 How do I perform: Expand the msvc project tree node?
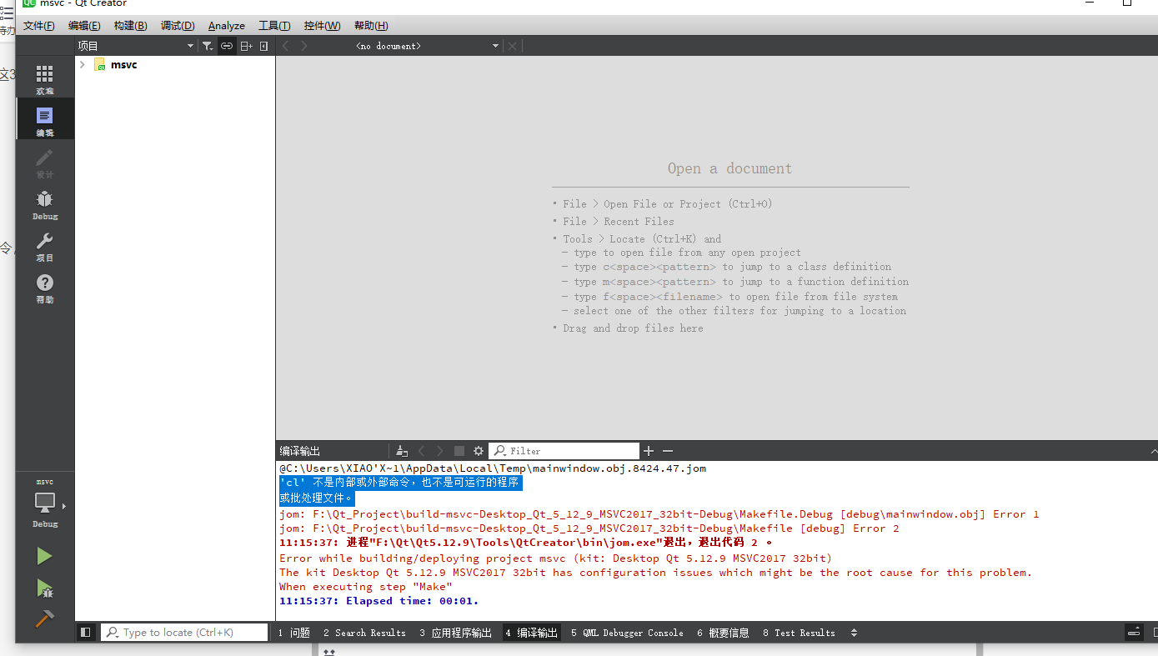[81, 64]
